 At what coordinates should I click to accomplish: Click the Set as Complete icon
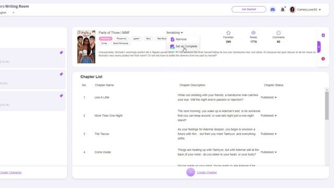[172, 46]
